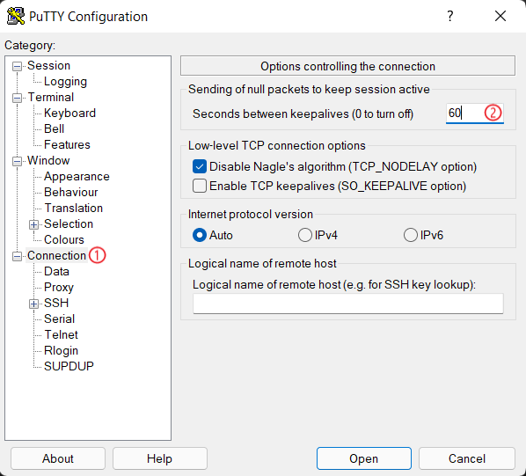Select Auto internet protocol version
The image size is (526, 476).
pos(200,235)
